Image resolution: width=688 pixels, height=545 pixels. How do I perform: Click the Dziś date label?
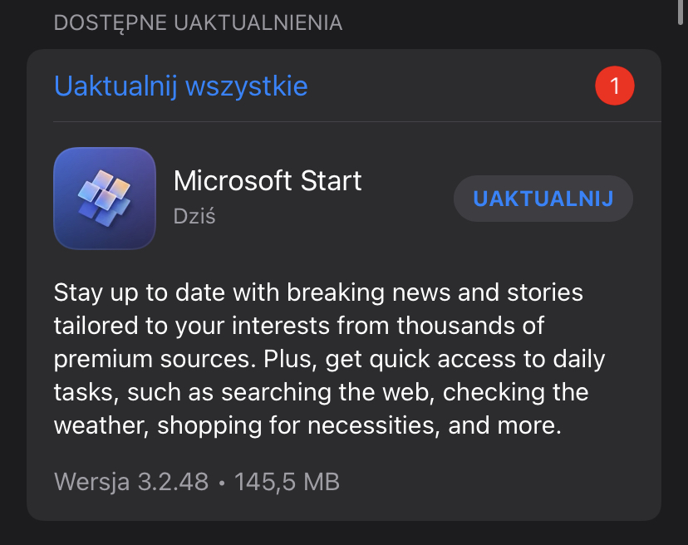194,216
